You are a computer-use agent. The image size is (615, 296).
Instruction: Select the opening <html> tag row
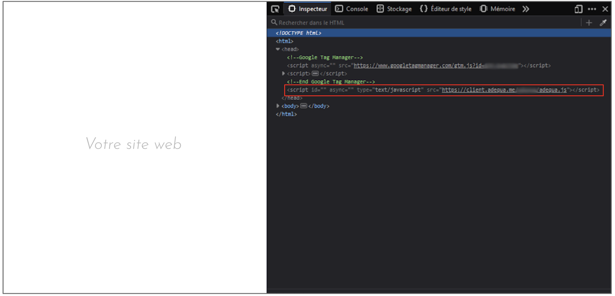(x=284, y=41)
